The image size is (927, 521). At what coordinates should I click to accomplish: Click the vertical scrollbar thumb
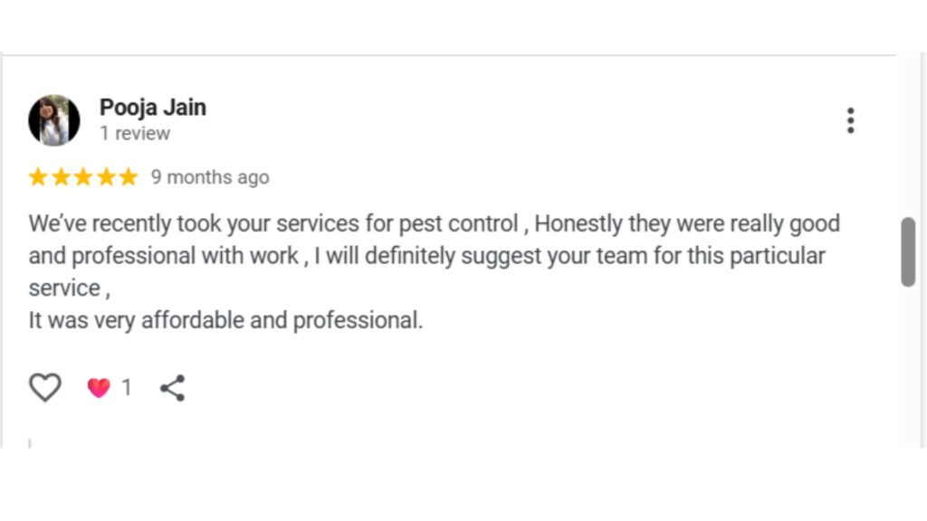coord(908,251)
